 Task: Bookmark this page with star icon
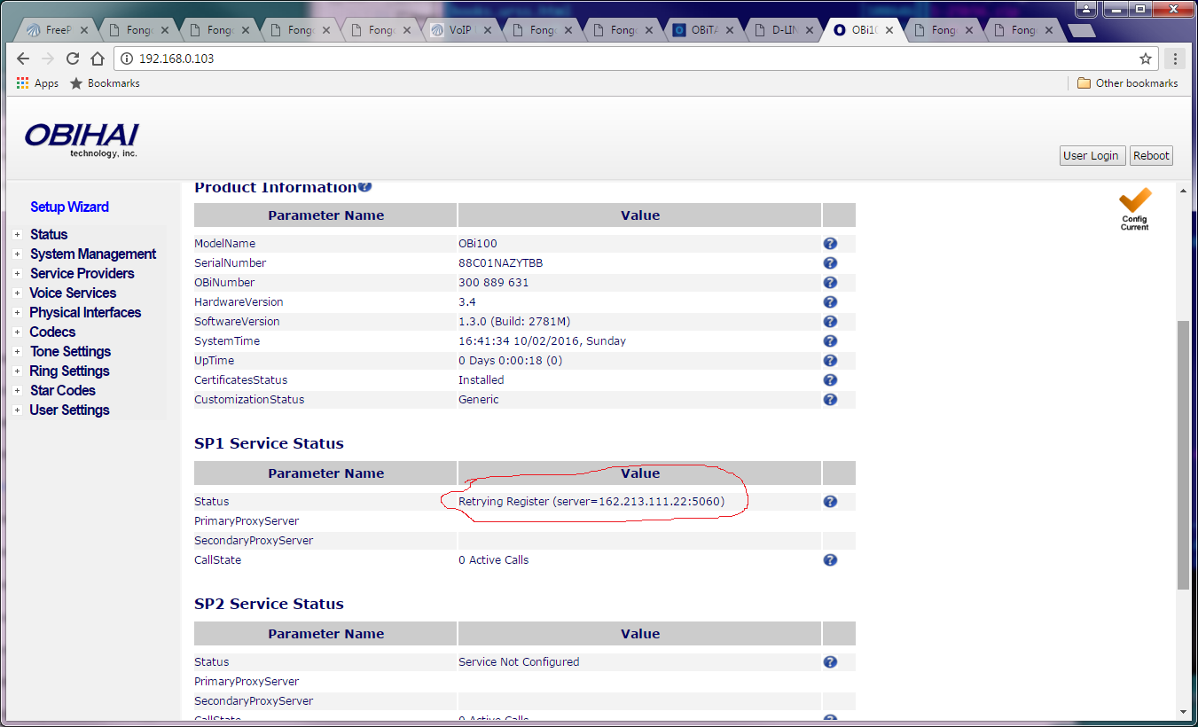coord(1146,59)
